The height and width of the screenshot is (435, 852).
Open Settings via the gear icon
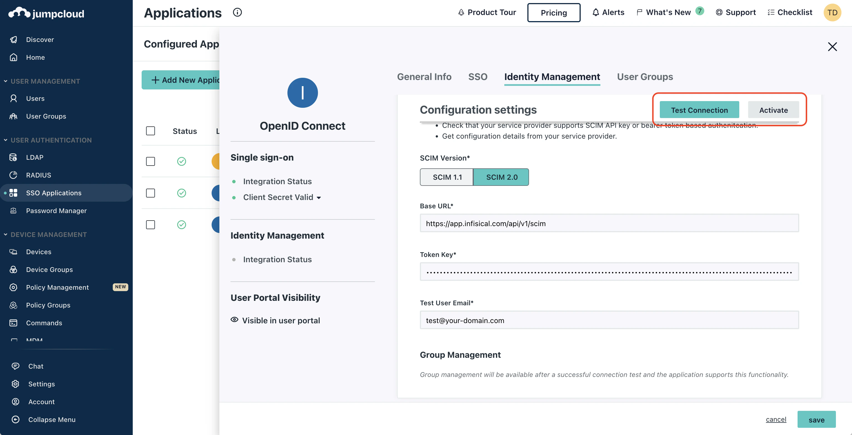[16, 384]
